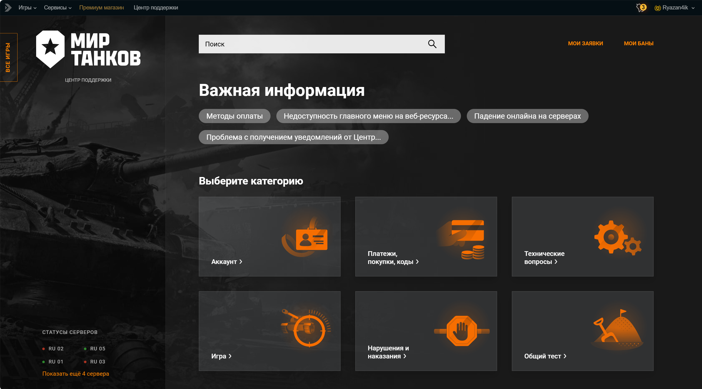Click the Методы оплаты info pill

coord(234,116)
